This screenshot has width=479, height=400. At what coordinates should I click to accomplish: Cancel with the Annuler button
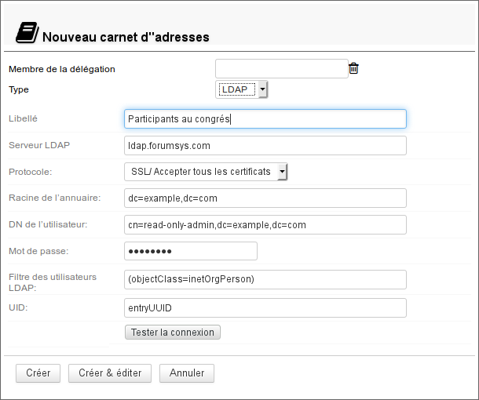point(187,373)
